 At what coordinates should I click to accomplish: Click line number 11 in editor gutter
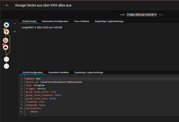click(x=21, y=112)
